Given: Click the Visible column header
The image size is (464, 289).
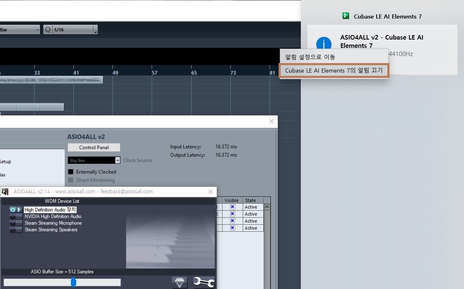Looking at the screenshot, I should pos(232,200).
